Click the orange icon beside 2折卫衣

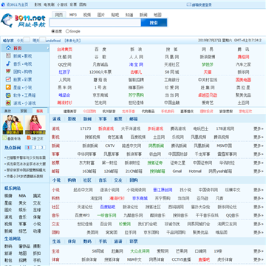(x=29, y=138)
